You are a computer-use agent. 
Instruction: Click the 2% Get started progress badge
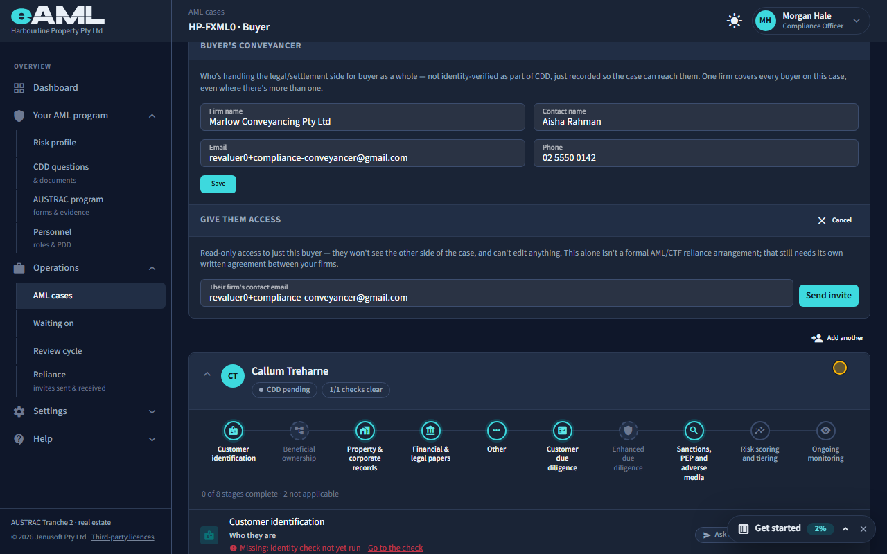coord(820,529)
